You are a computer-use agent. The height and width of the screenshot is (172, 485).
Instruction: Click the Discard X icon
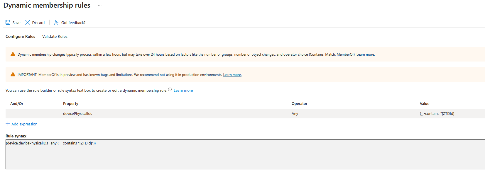(28, 22)
